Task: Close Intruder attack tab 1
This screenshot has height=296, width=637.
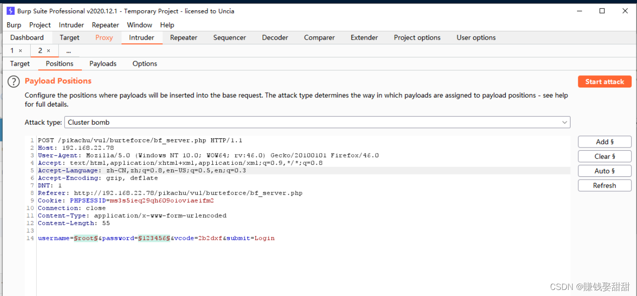Action: [x=20, y=51]
